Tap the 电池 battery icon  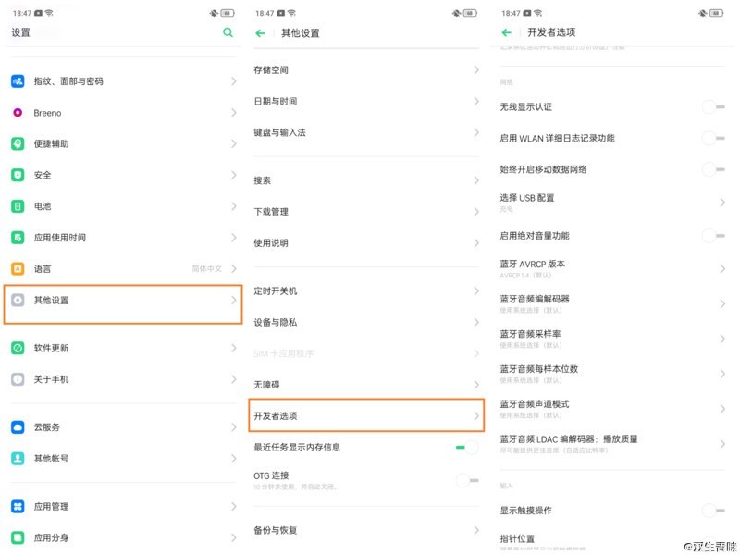[18, 206]
